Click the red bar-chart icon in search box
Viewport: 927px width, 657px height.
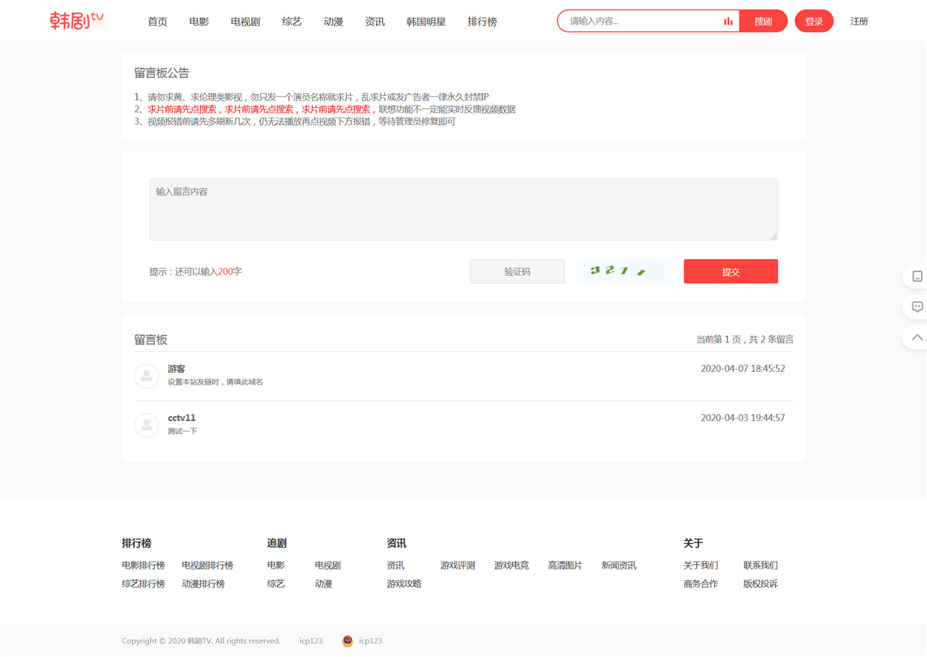(728, 22)
